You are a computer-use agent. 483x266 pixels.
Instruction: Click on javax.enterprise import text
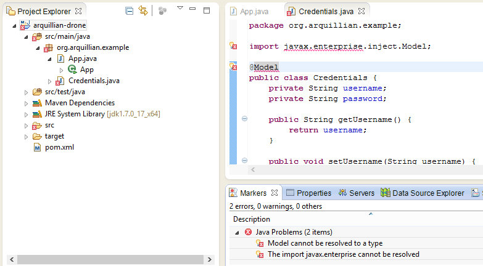tap(323, 46)
